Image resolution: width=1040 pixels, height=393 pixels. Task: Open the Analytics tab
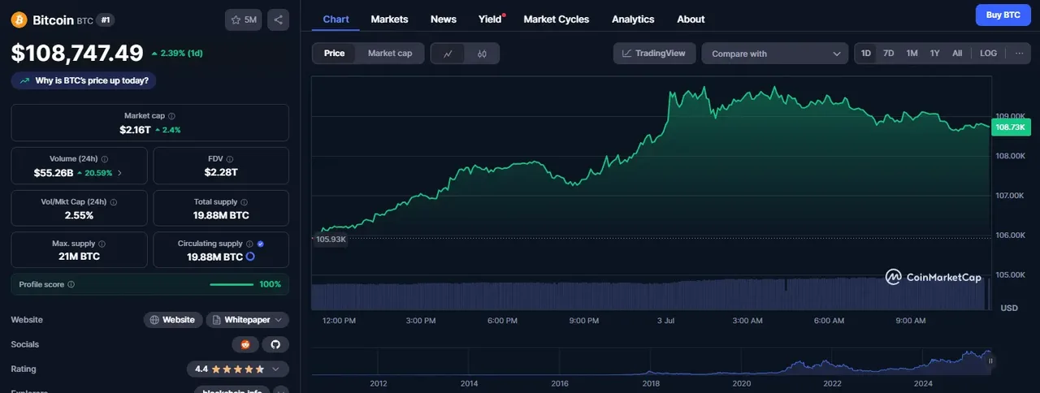633,19
